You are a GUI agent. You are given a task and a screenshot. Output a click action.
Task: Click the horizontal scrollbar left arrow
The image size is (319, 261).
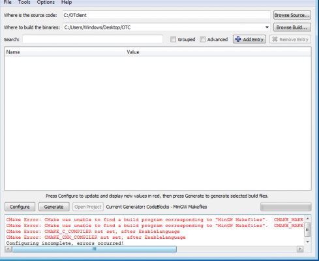point(8,249)
